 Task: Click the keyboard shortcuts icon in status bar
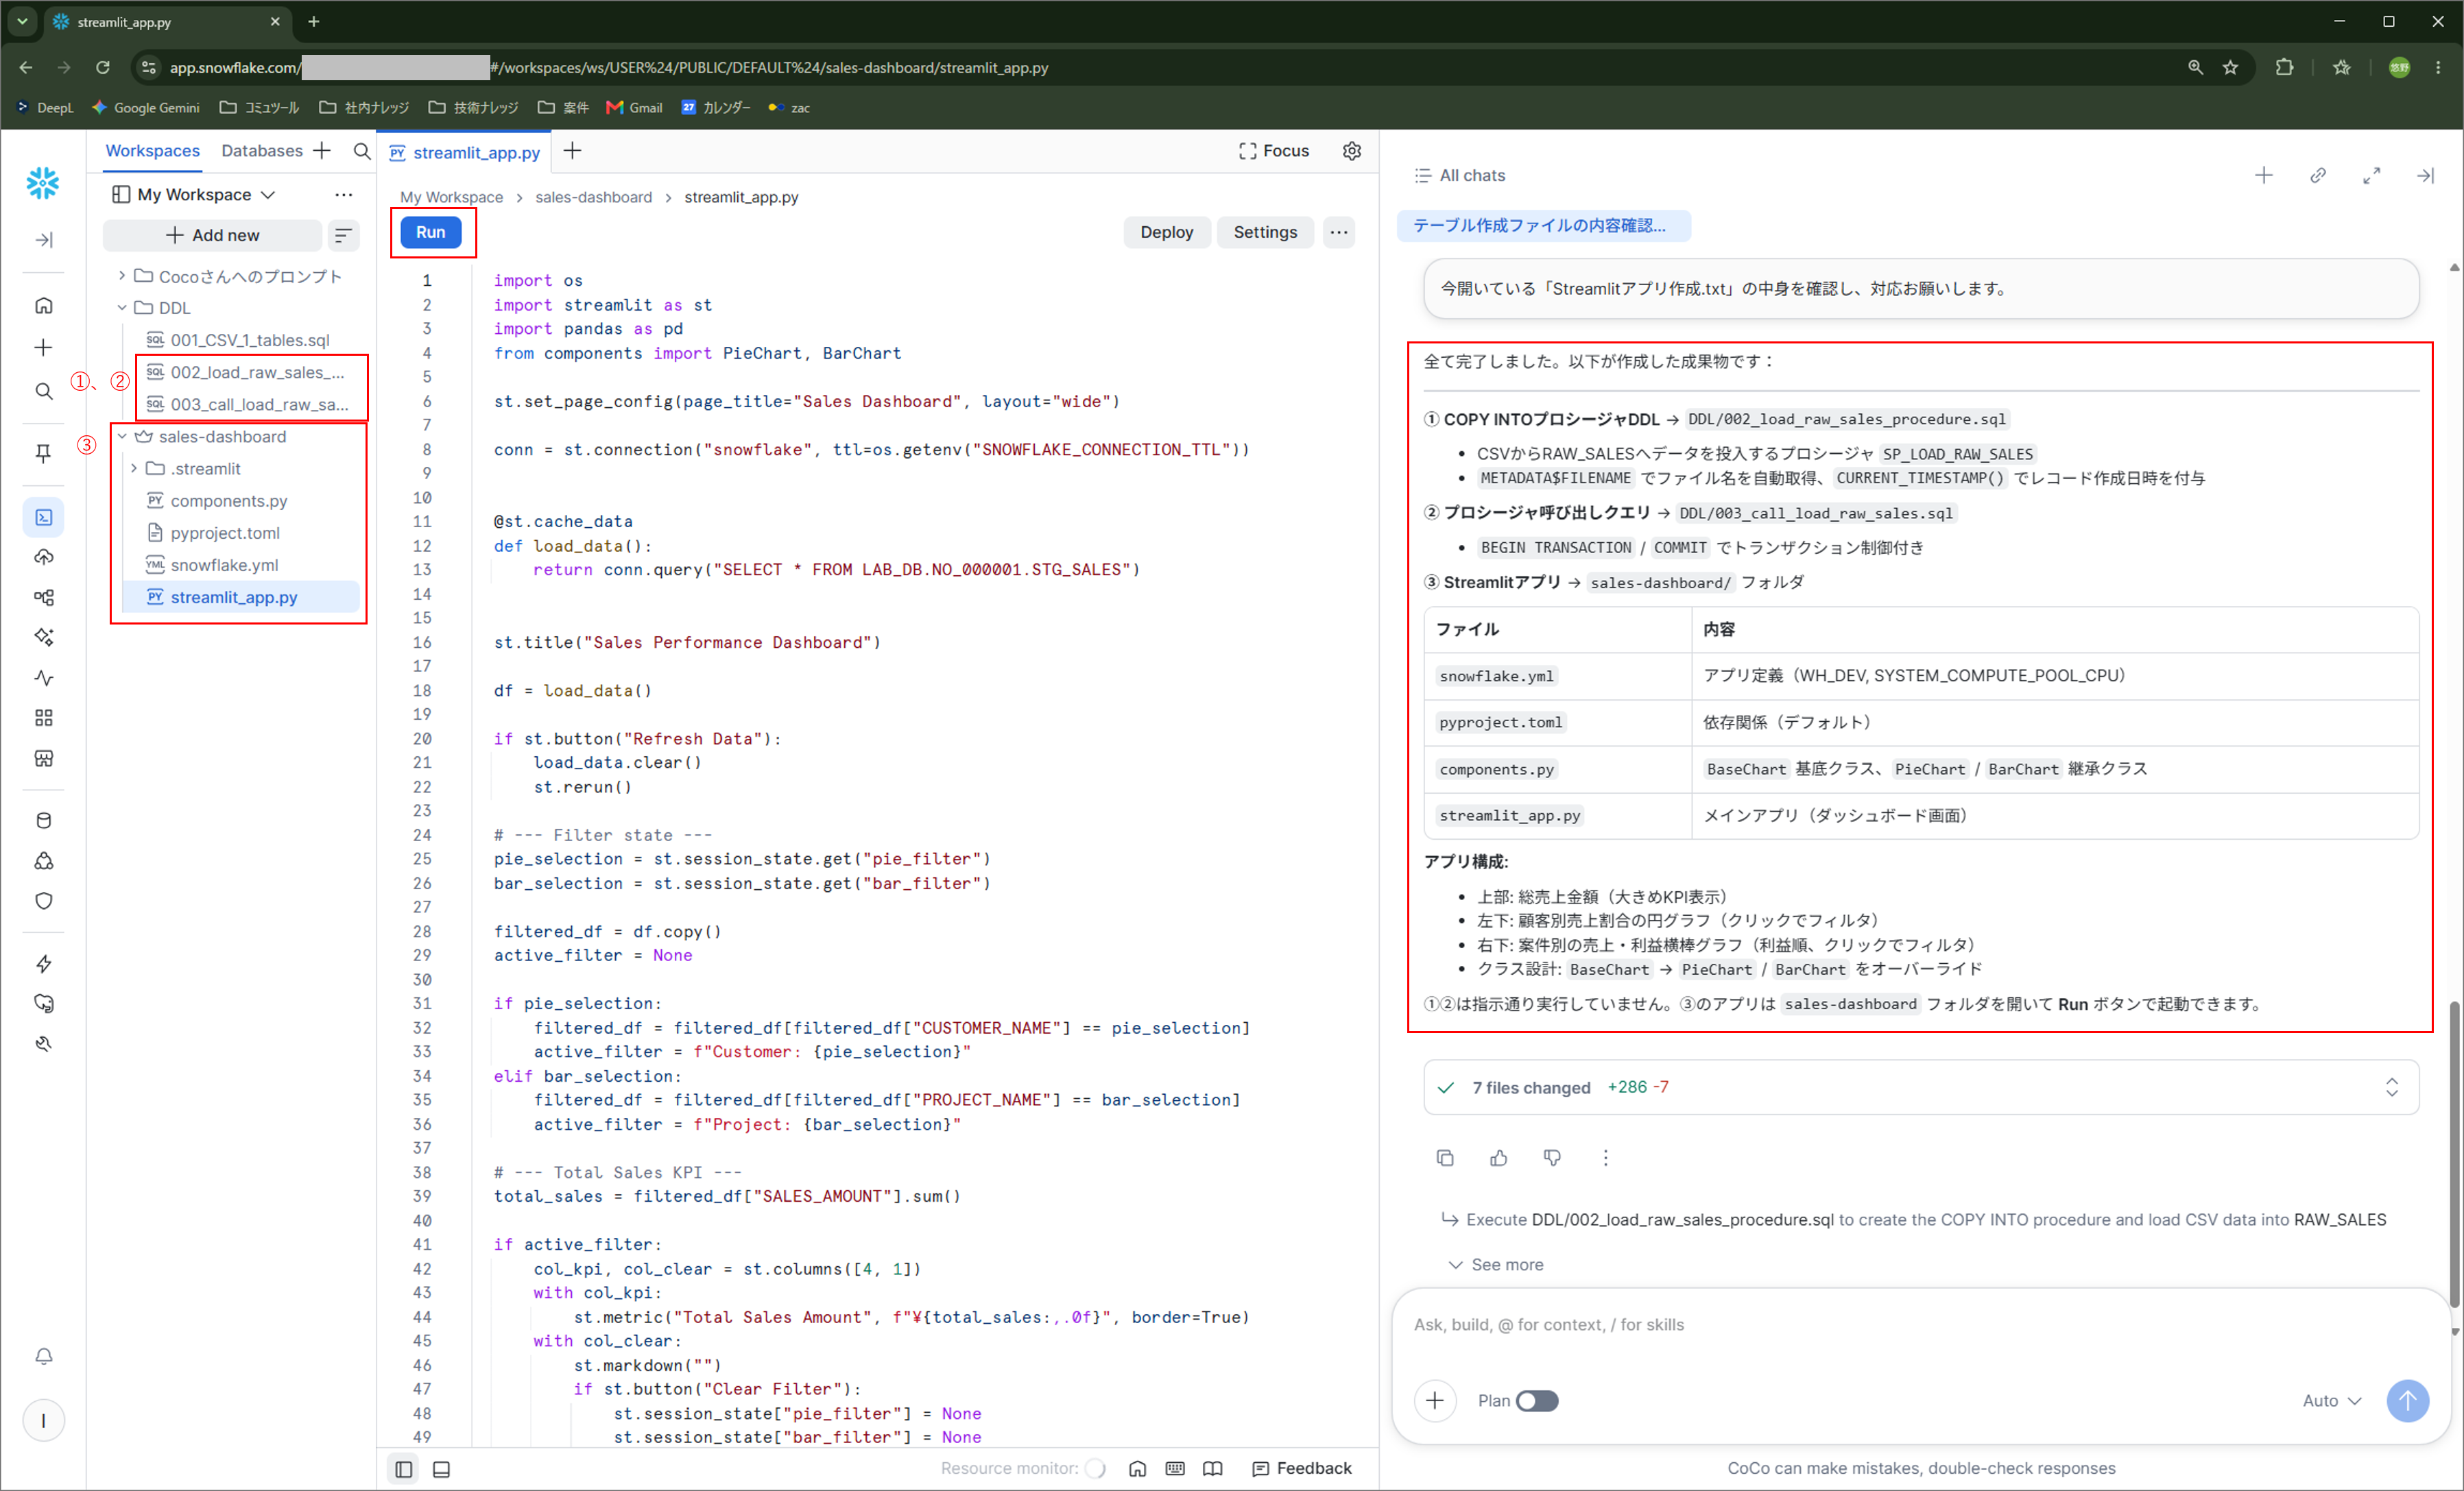tap(1175, 1468)
